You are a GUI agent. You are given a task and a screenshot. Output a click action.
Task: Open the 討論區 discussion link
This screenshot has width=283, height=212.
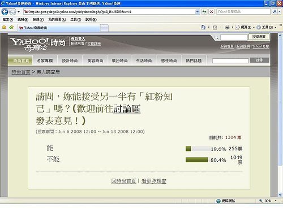pyautogui.click(x=127, y=109)
